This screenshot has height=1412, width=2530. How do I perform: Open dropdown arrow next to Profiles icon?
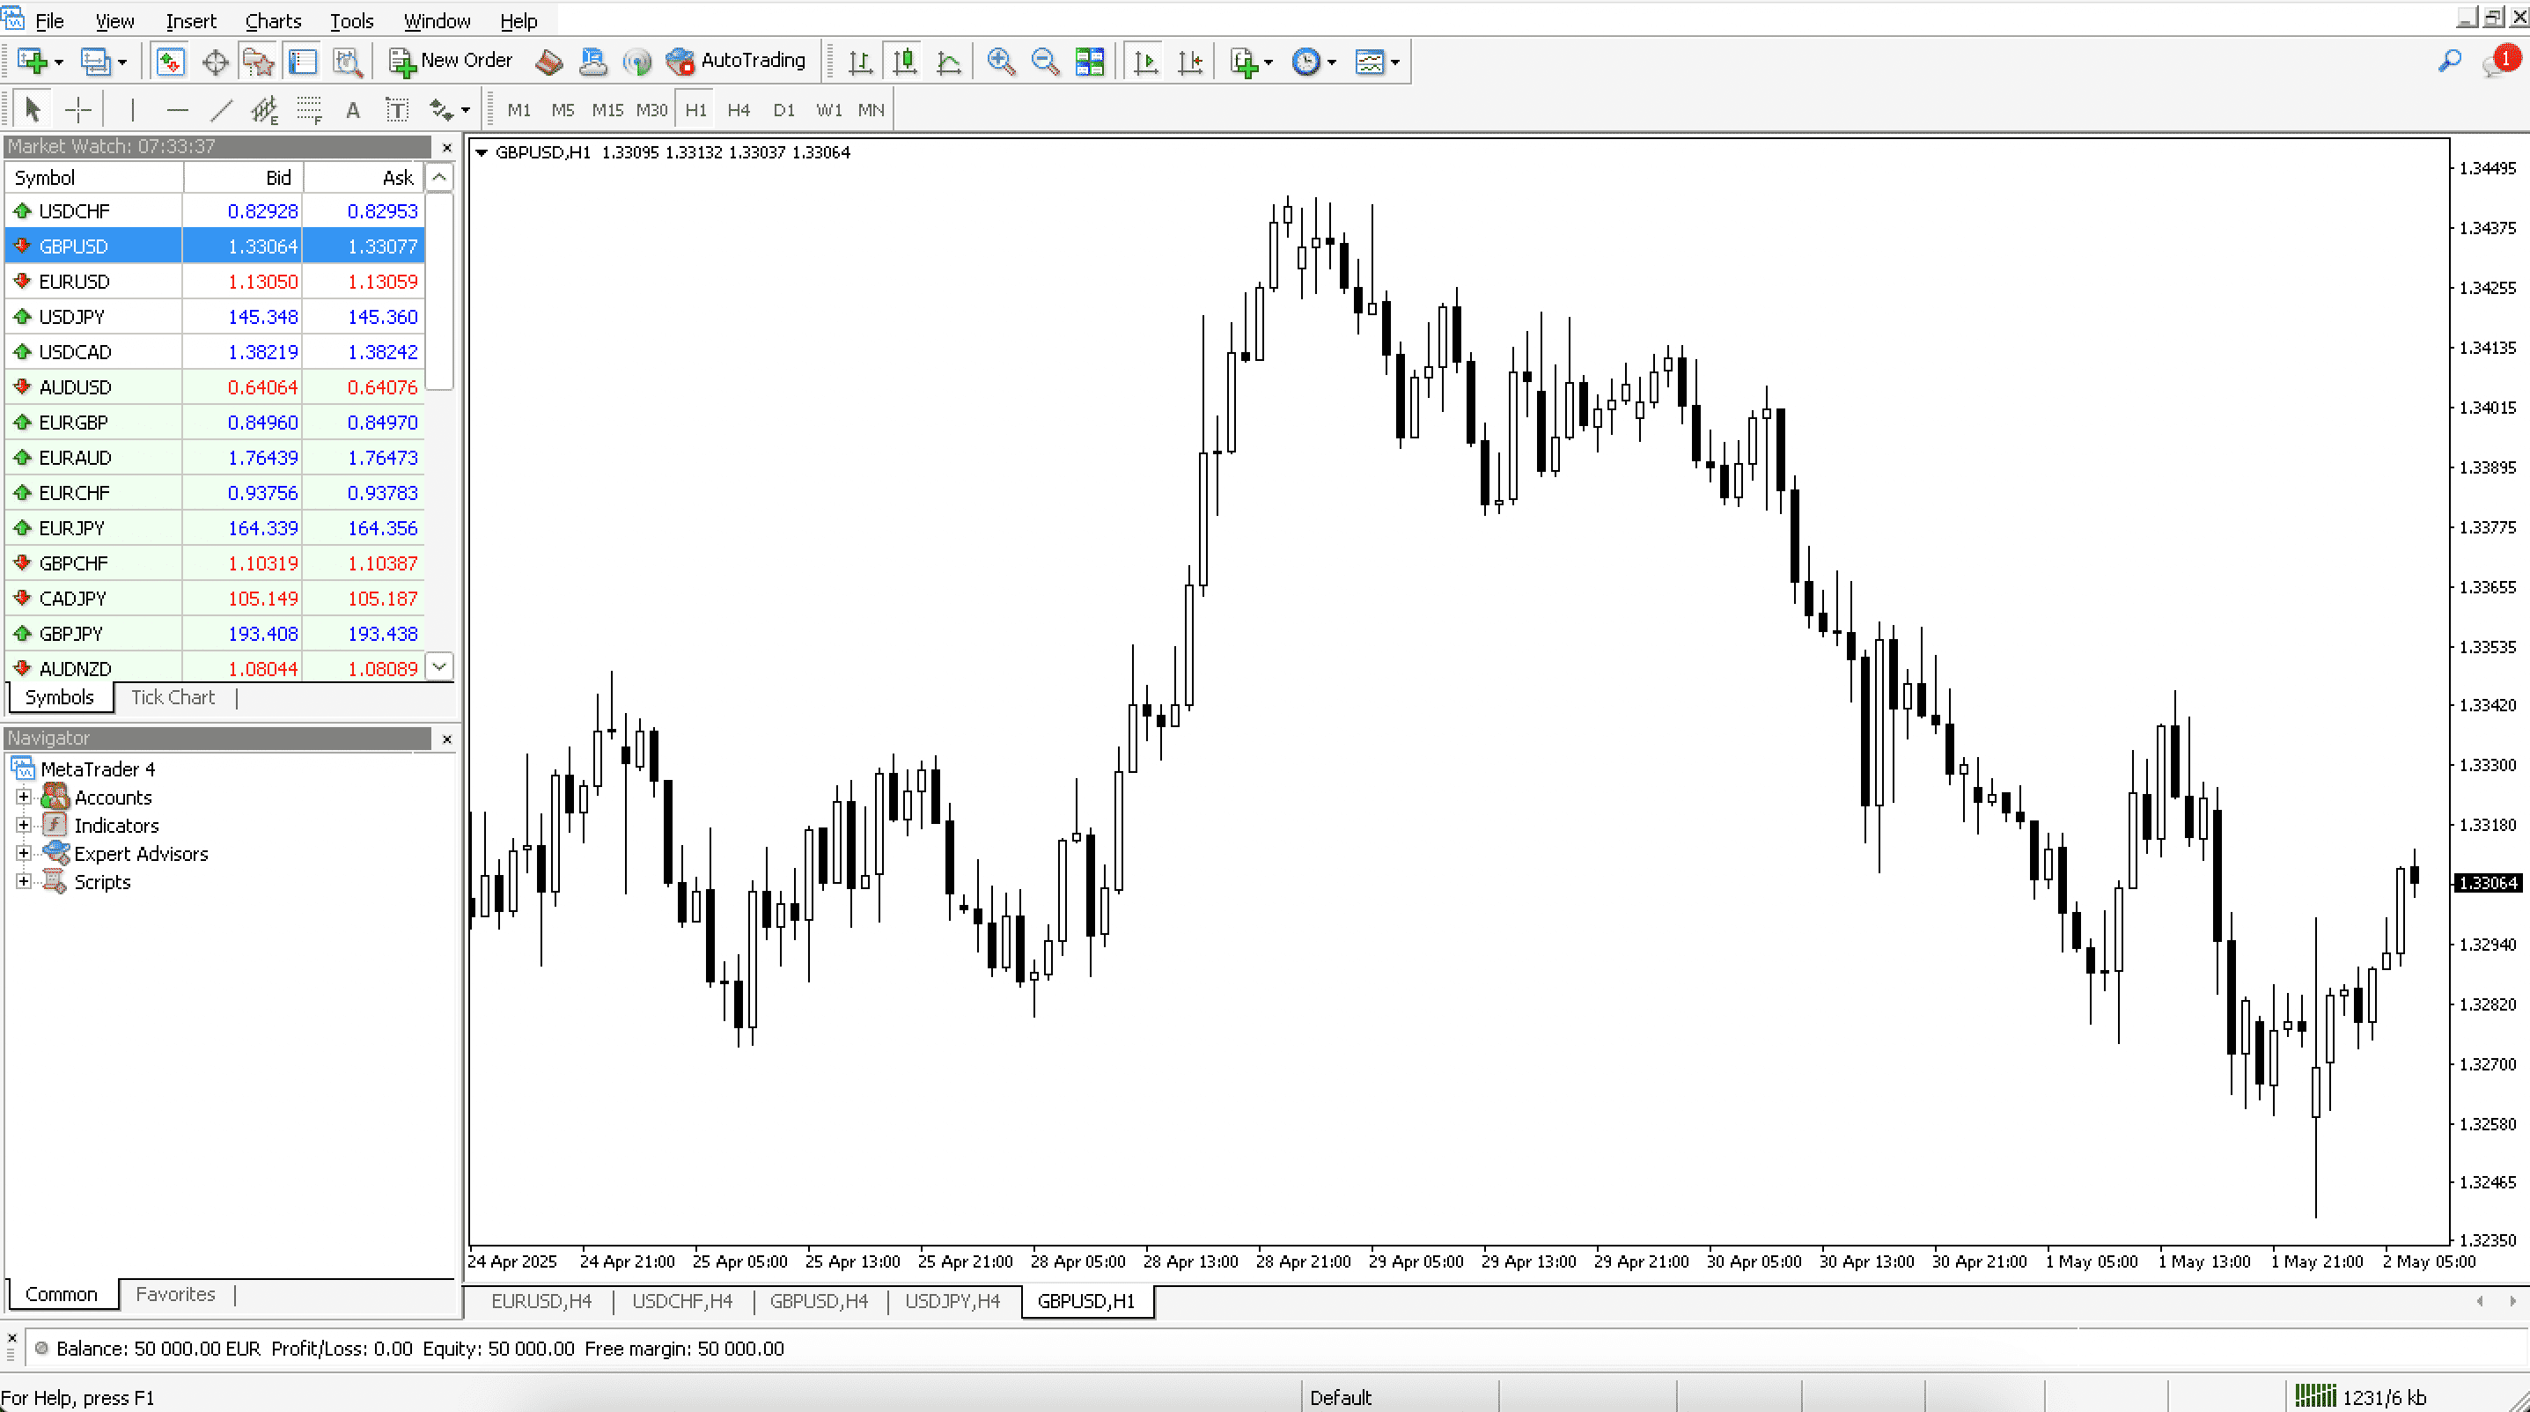point(121,63)
